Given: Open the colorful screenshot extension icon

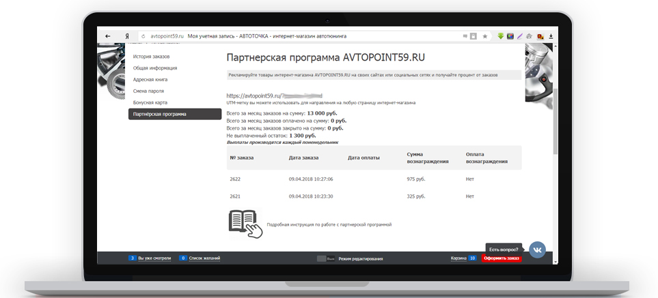Looking at the screenshot, I should 510,36.
